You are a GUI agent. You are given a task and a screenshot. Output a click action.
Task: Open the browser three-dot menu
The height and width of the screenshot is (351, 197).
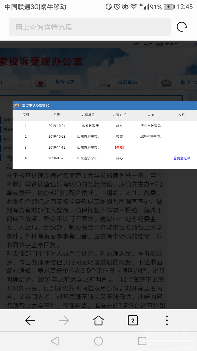[167, 320]
